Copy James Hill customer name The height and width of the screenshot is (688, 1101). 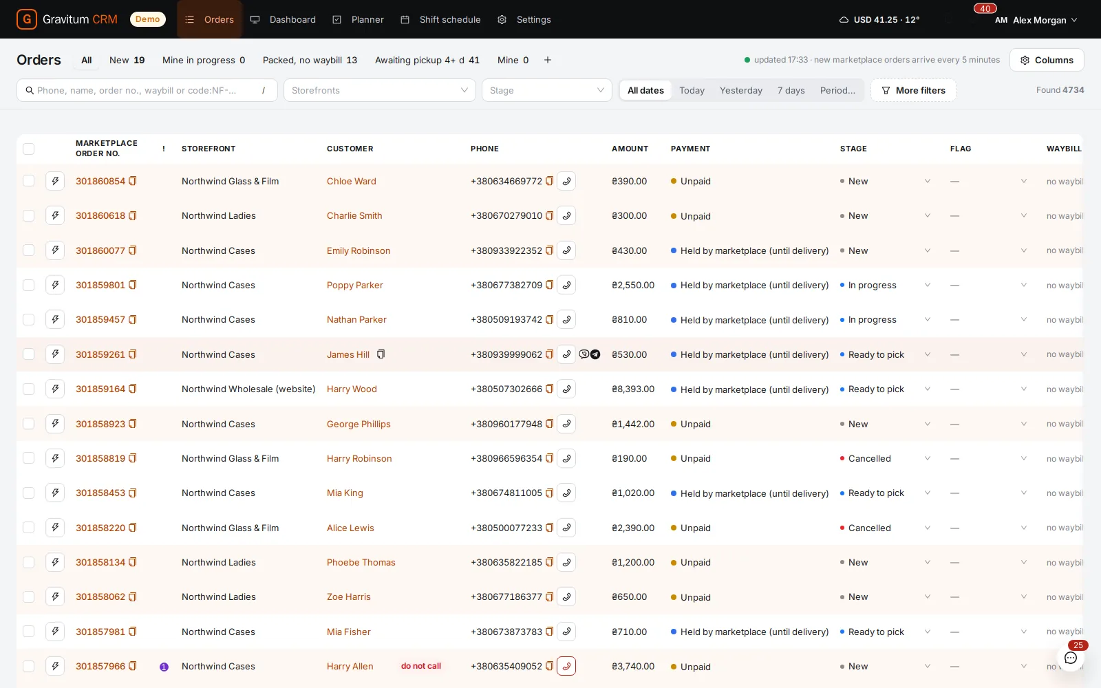(x=381, y=354)
